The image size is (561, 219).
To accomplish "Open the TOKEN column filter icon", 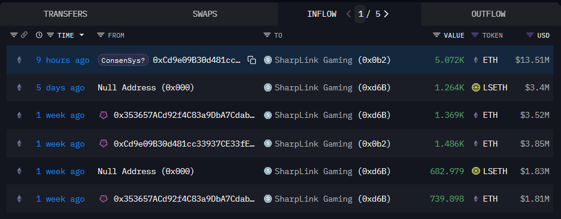I will [x=475, y=35].
